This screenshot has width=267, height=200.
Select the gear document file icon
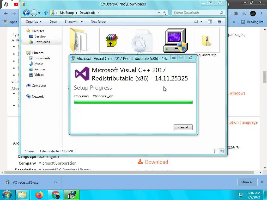(142, 41)
